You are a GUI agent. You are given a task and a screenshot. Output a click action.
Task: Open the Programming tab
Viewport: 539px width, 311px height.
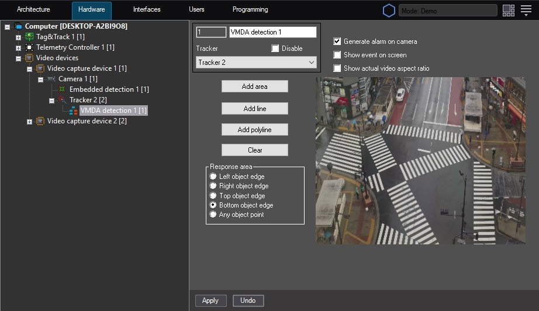[250, 9]
